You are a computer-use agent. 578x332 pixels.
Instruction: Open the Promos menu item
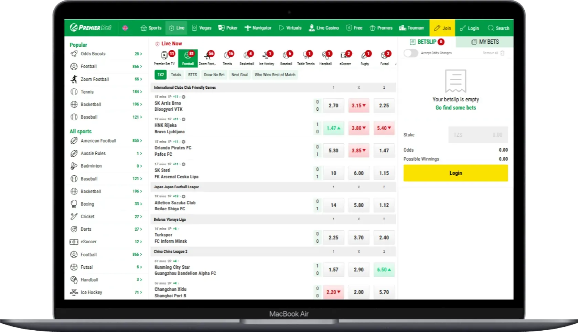coord(381,28)
